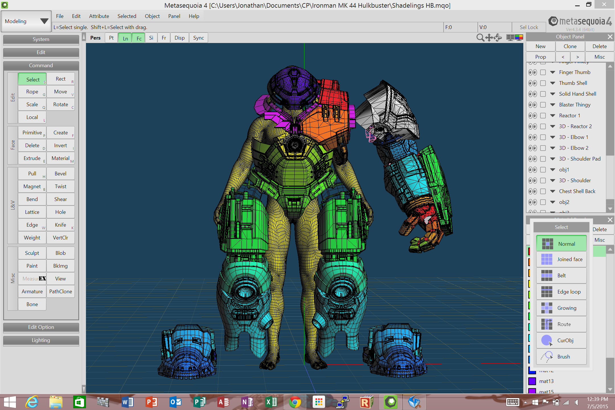
Task: Choose Normal selection mode icon
Action: pos(547,244)
